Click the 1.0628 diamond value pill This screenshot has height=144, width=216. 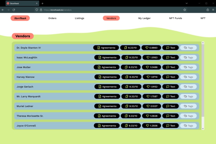pos(151,116)
